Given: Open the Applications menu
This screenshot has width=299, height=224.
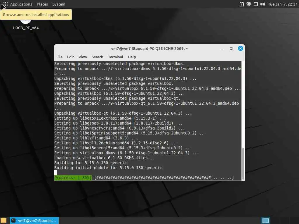Looking at the screenshot, I should [21, 4].
